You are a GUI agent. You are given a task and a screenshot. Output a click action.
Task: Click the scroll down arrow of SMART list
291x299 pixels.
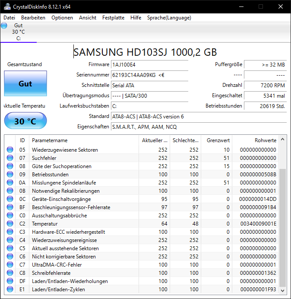[x=283, y=291]
